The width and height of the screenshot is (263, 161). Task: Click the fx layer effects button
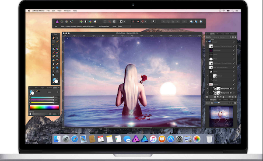click(221, 97)
